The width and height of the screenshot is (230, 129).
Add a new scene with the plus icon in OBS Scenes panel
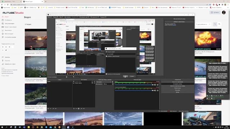click(48, 109)
